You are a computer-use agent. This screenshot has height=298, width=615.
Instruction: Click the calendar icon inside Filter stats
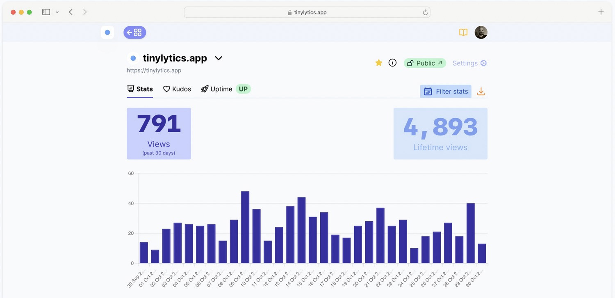pos(428,91)
